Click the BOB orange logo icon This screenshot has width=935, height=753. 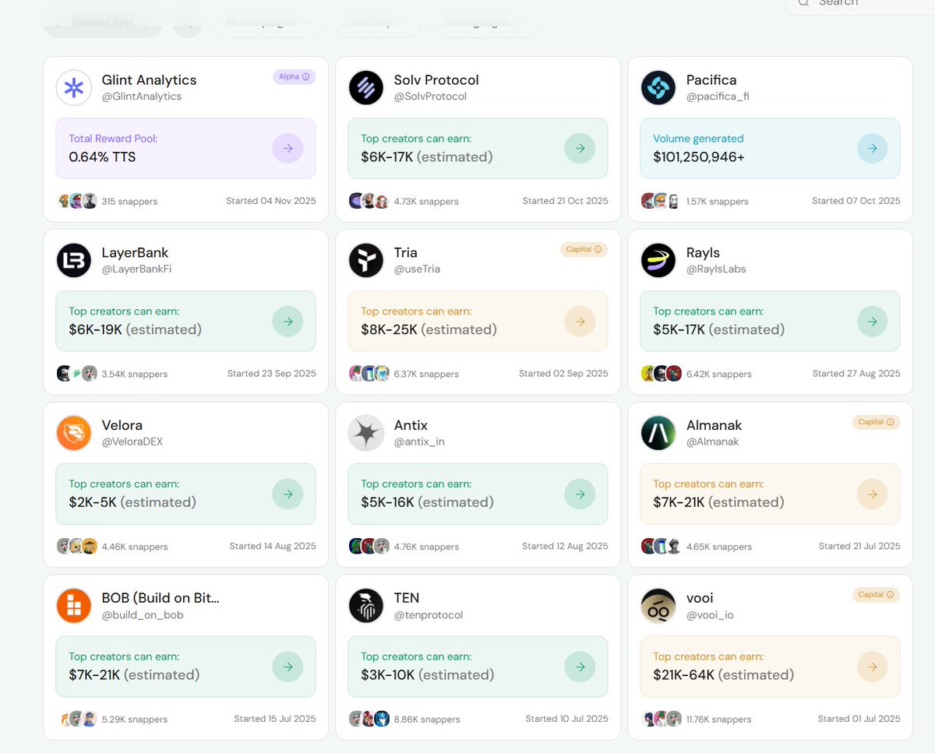click(74, 606)
